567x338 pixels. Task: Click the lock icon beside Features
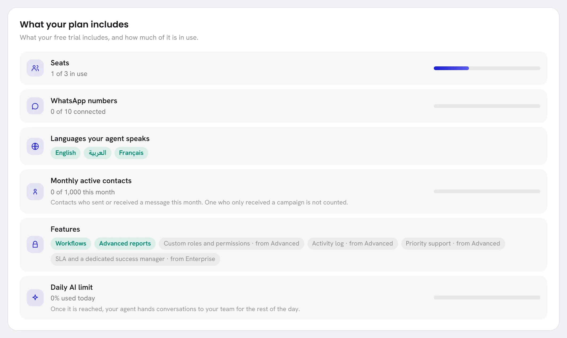(35, 244)
